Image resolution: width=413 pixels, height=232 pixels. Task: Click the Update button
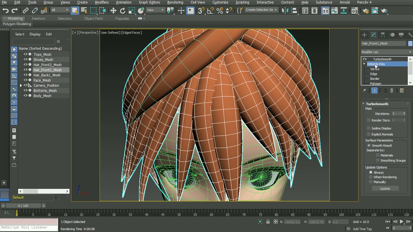[x=385, y=188]
